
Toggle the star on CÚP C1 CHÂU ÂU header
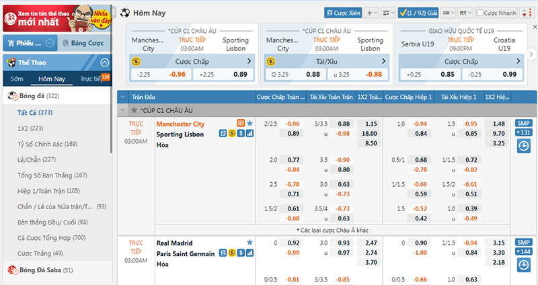[134, 110]
